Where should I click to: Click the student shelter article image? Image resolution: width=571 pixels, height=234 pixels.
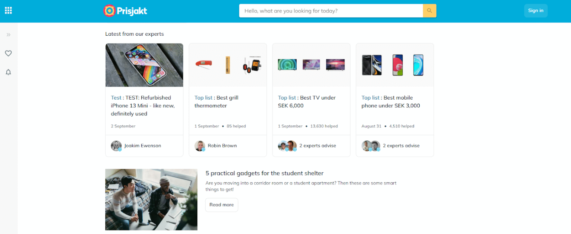(x=151, y=199)
